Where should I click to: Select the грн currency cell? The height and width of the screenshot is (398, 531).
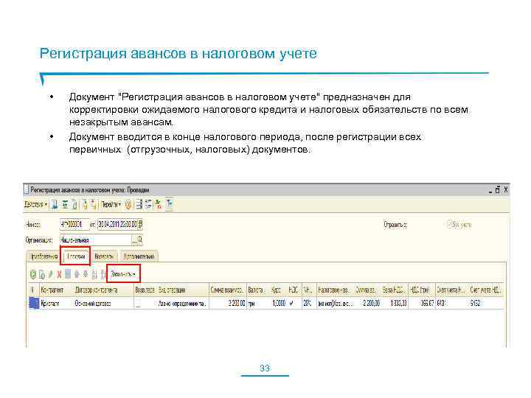pyautogui.click(x=258, y=303)
